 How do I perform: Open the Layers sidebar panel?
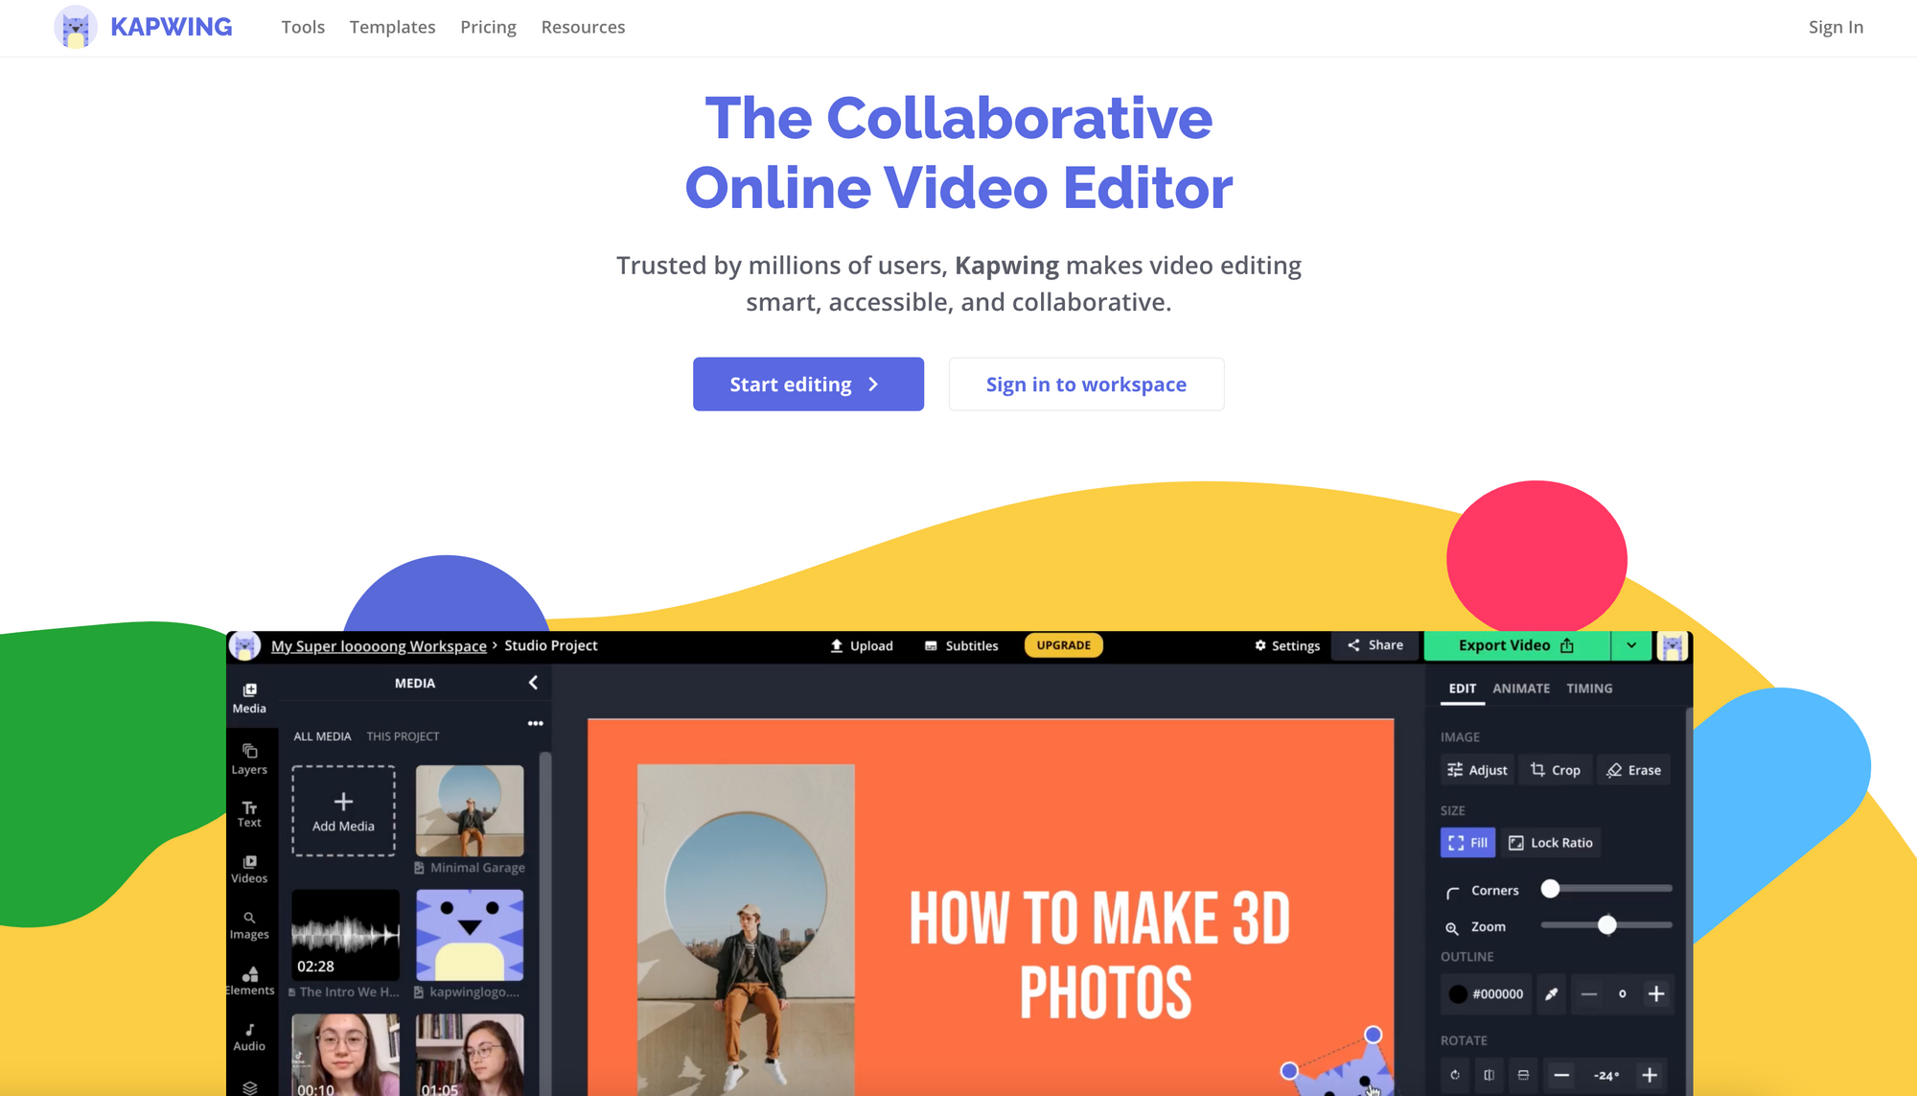click(x=249, y=758)
